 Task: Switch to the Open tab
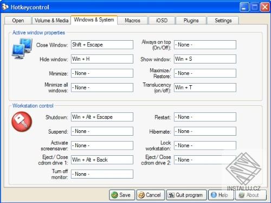pyautogui.click(x=18, y=21)
